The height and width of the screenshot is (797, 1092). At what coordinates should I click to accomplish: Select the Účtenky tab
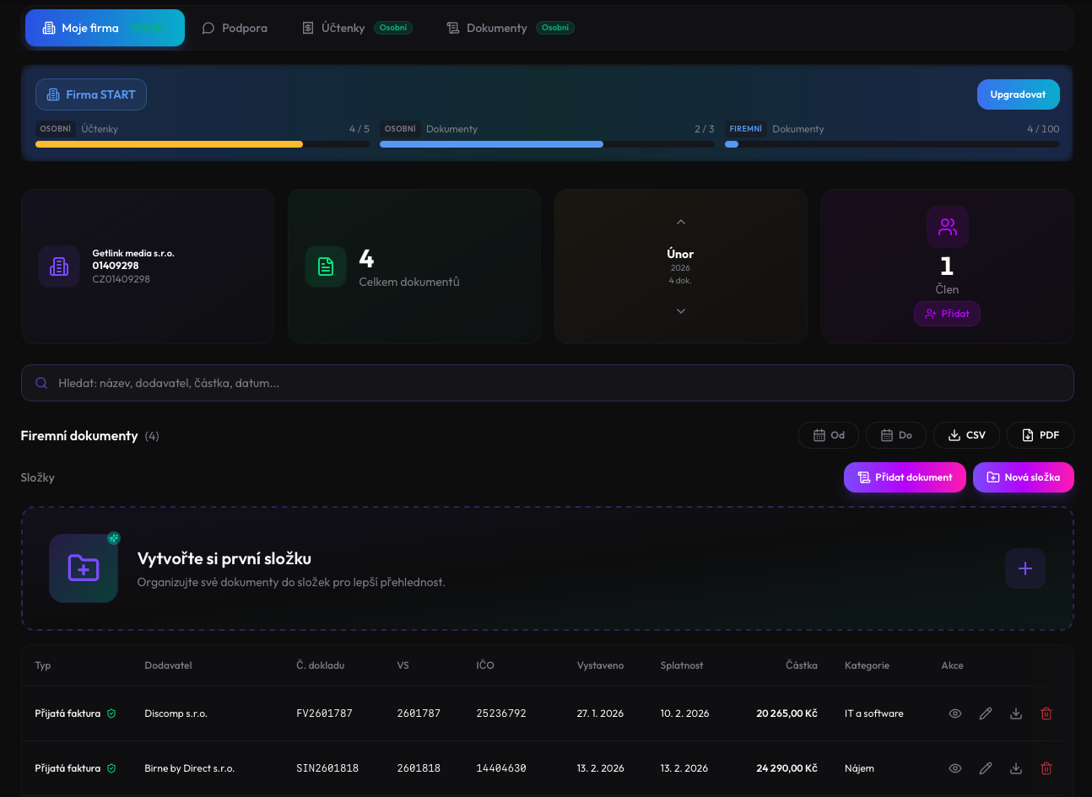(341, 27)
